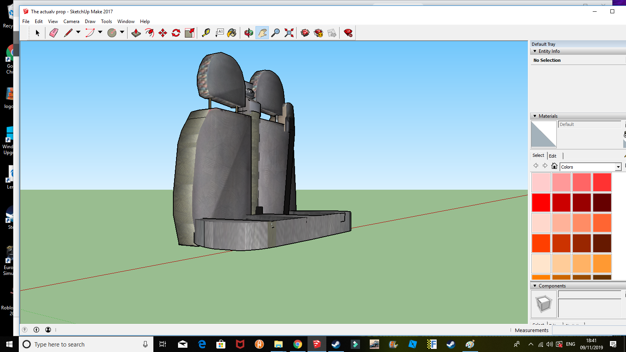Open the Colors library dropdown
626x352 pixels.
click(618, 167)
